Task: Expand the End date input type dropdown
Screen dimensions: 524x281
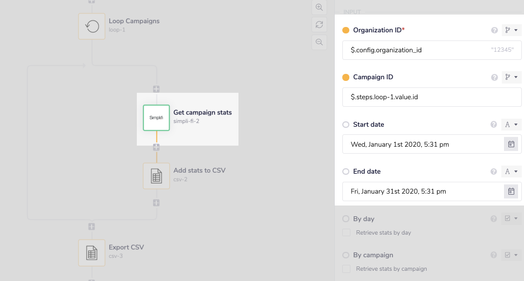Action: pos(511,172)
